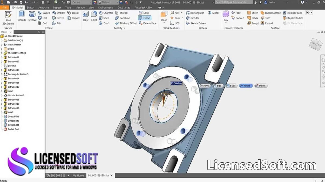Select the Revolve tool
Viewport: 325px width, 182px height.
[32, 16]
